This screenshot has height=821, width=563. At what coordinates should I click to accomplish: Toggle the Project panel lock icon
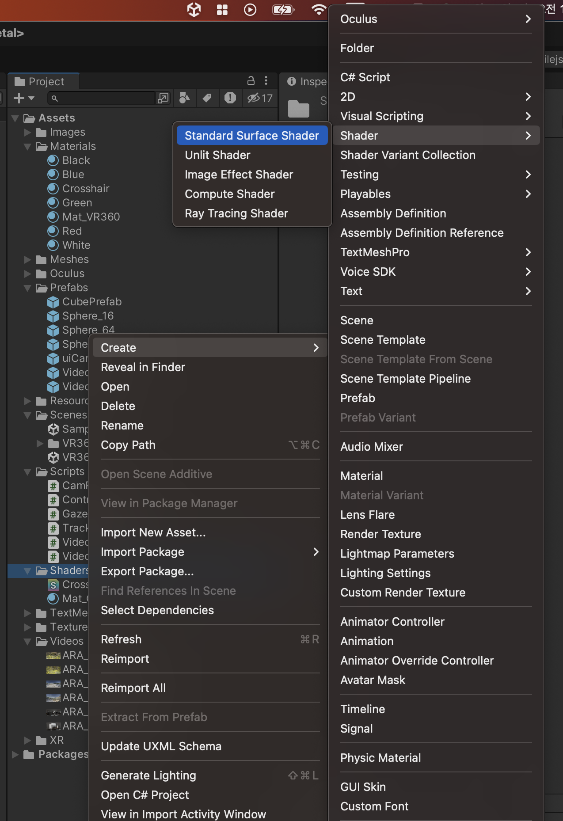[x=251, y=80]
